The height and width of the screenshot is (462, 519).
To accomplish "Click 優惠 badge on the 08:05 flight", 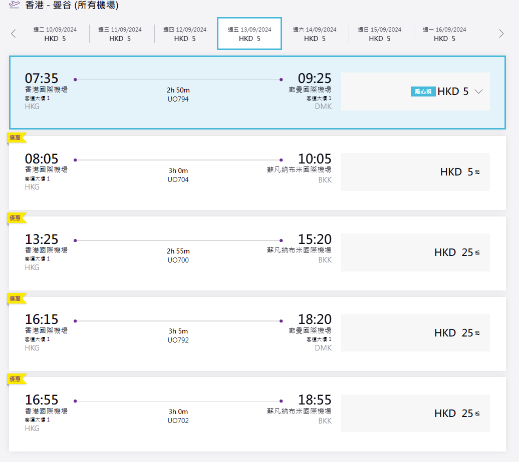I will (16, 137).
